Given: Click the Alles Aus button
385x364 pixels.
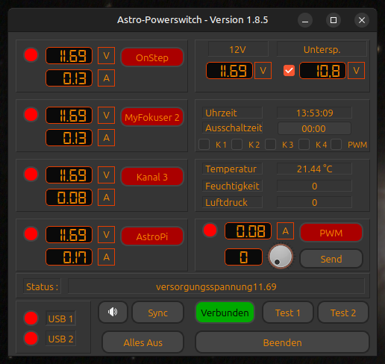Looking at the screenshot, I should tap(143, 342).
